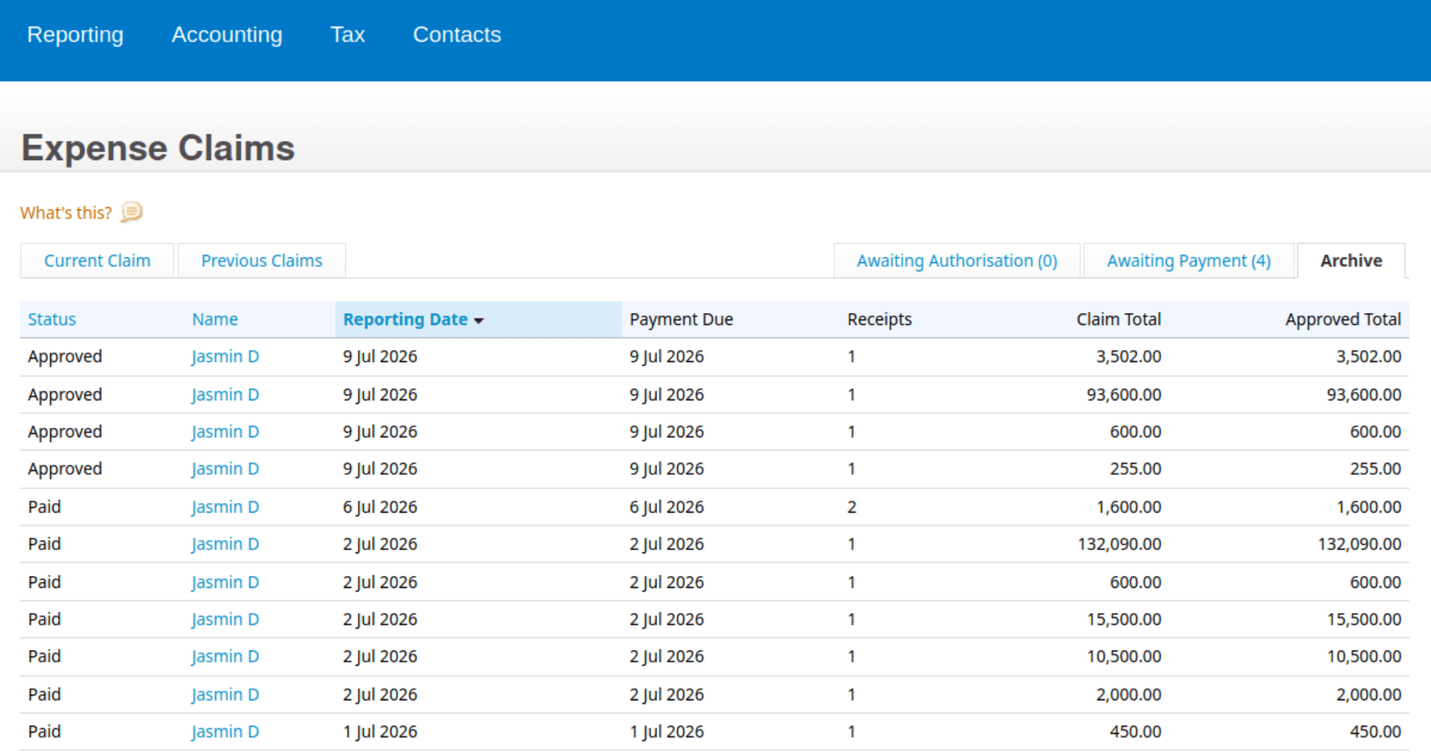Click the 3,502.00 claim total cell
Screen dimensions: 1431x753
(1129, 357)
